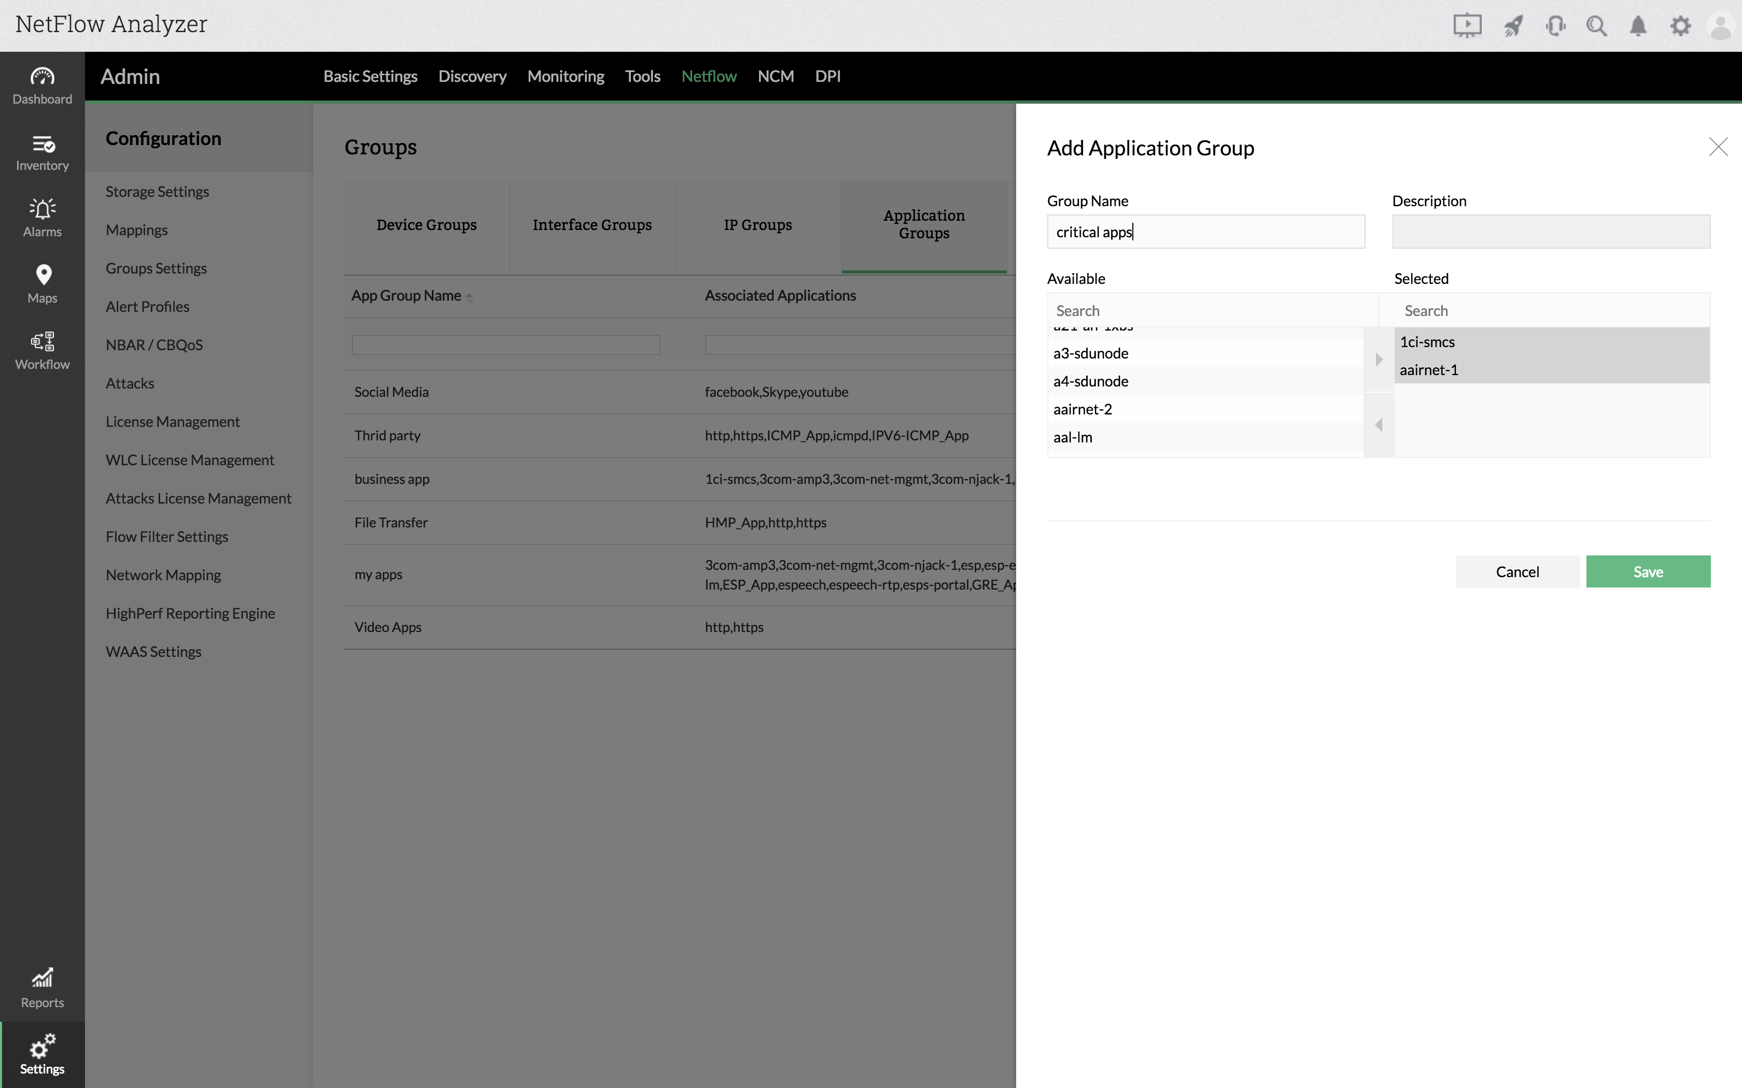The width and height of the screenshot is (1742, 1088).
Task: Save the application group
Action: [1647, 571]
